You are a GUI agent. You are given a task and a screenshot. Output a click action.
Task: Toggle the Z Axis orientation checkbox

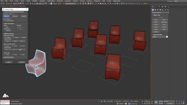click(x=21, y=46)
